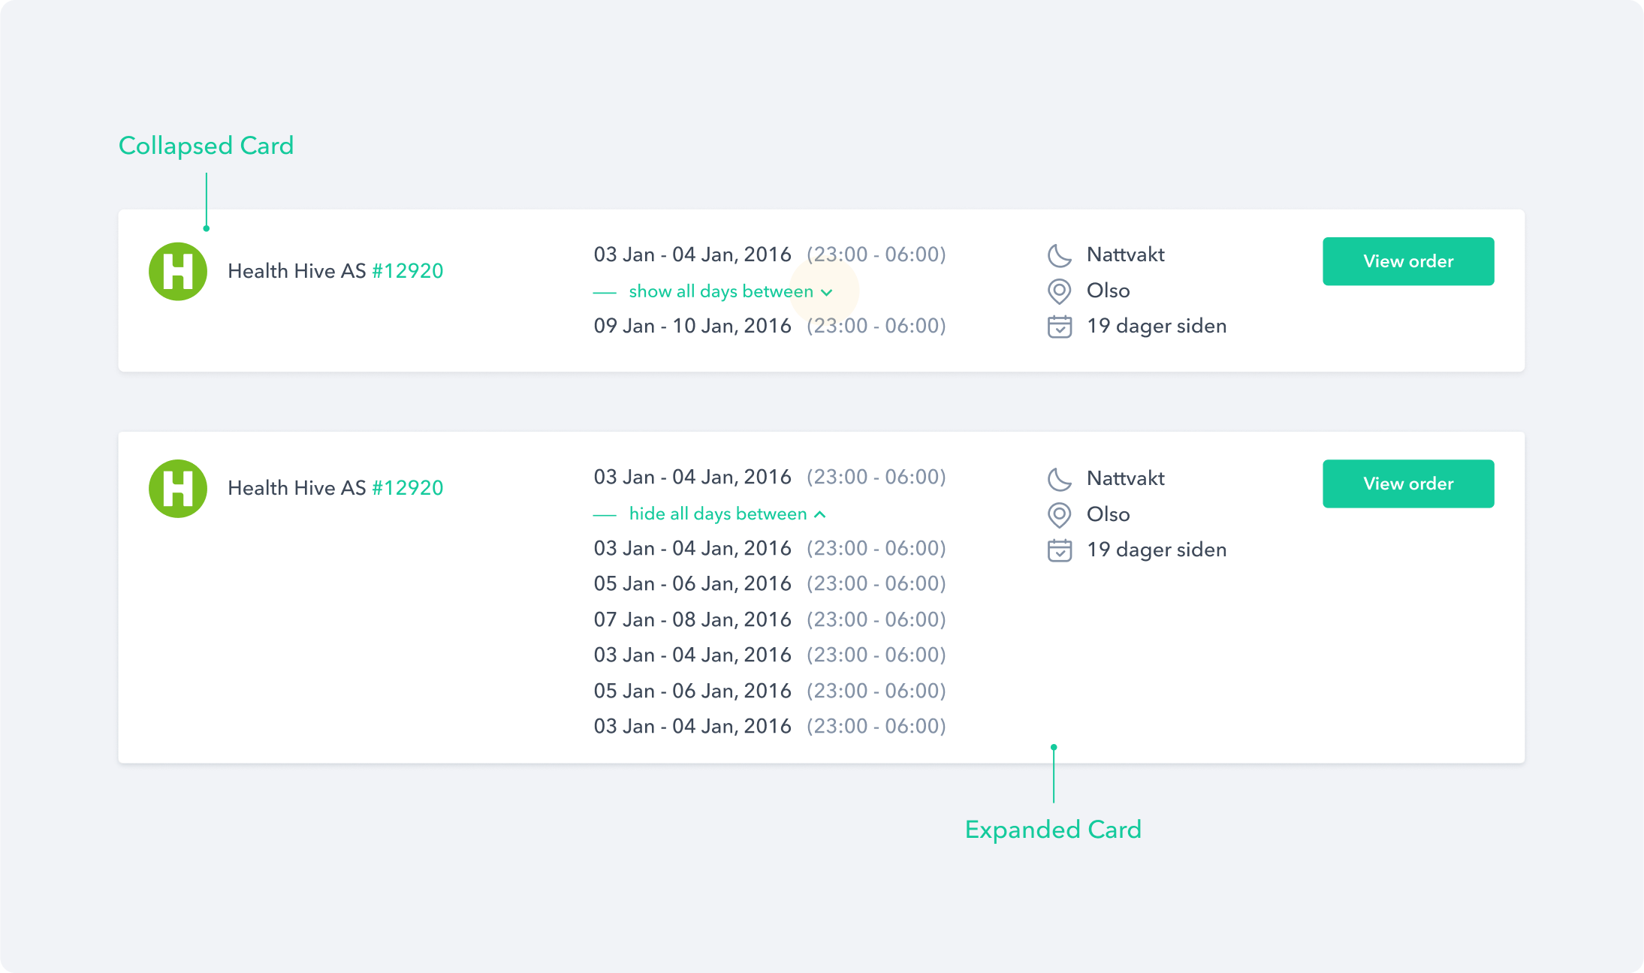
Task: Click location pin icon in expanded card
Action: (x=1059, y=514)
